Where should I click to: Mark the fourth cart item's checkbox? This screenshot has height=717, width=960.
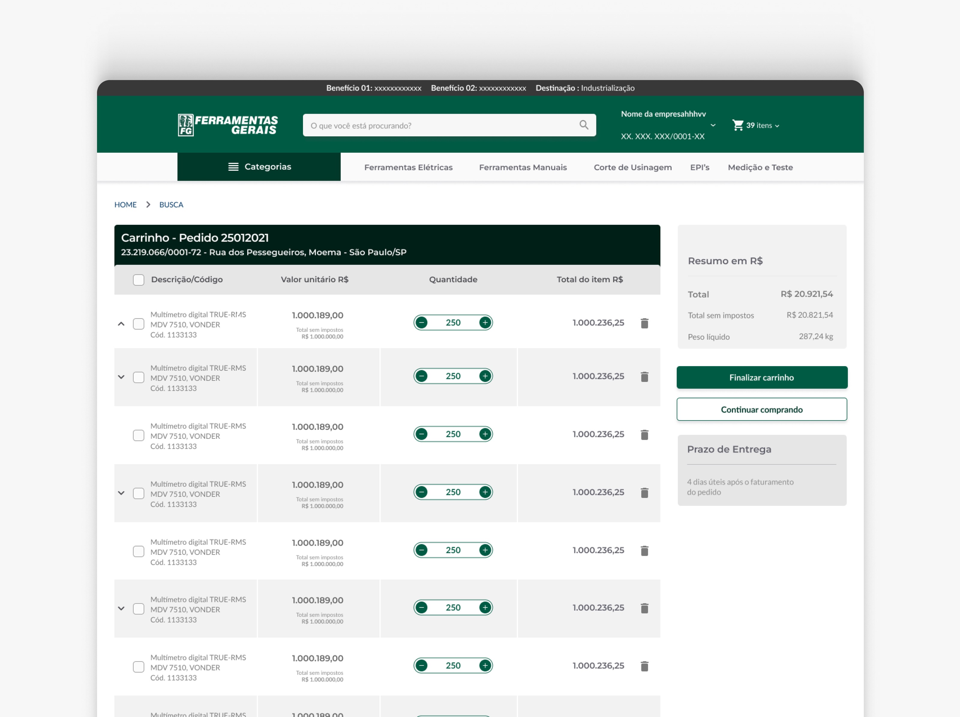tap(138, 493)
